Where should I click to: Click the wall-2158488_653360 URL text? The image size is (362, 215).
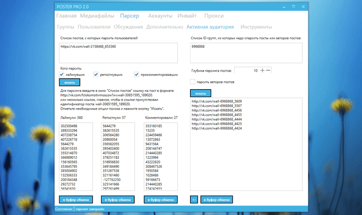88,46
